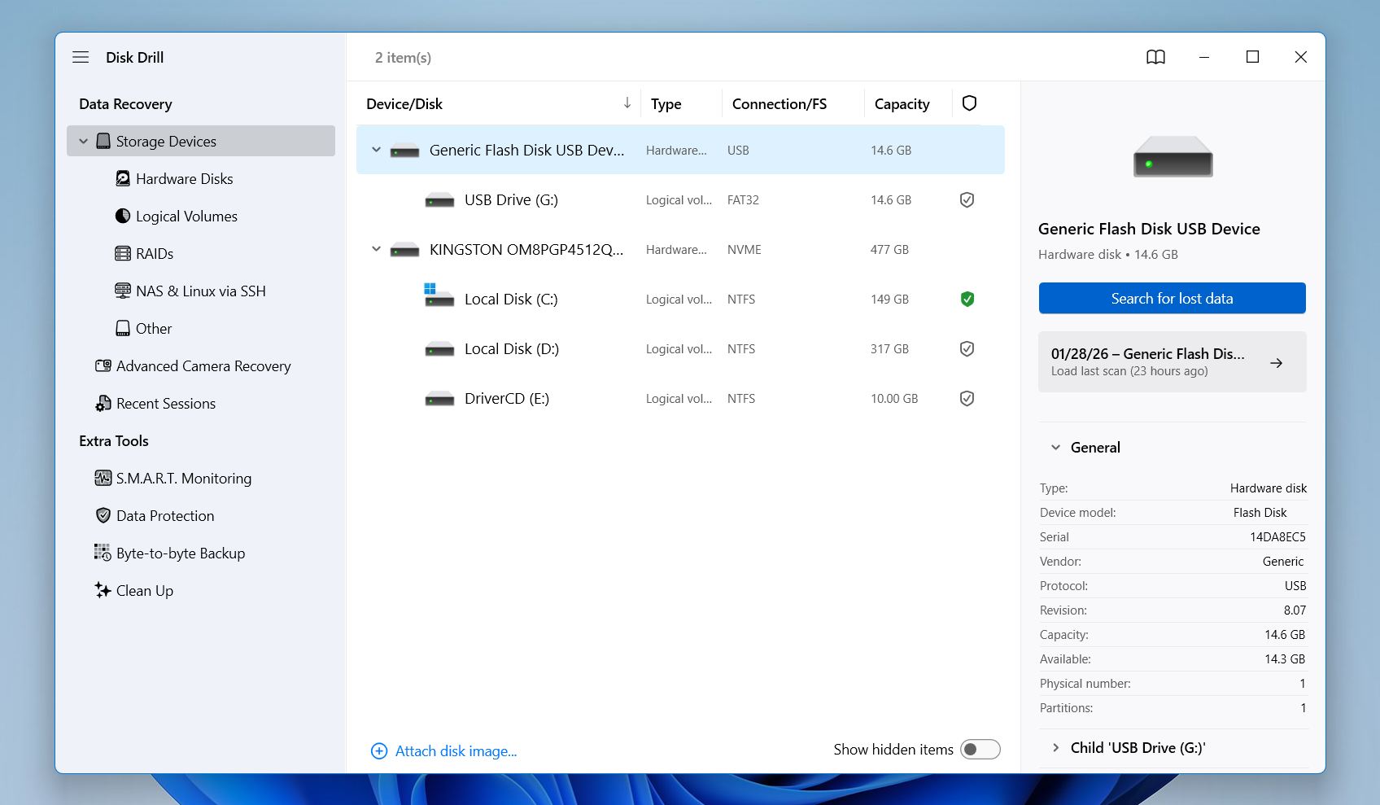Open S.M.A.R.T. Monitoring tool

pos(183,478)
